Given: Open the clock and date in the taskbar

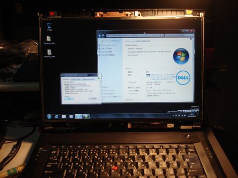Looking at the screenshot, I should pos(192,115).
